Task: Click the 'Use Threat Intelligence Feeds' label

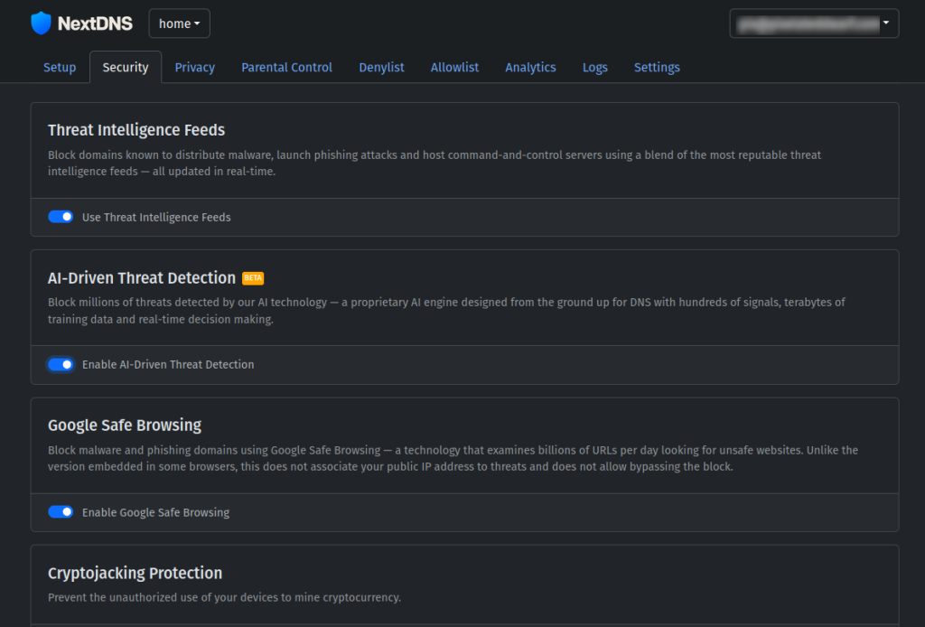Action: click(x=156, y=217)
